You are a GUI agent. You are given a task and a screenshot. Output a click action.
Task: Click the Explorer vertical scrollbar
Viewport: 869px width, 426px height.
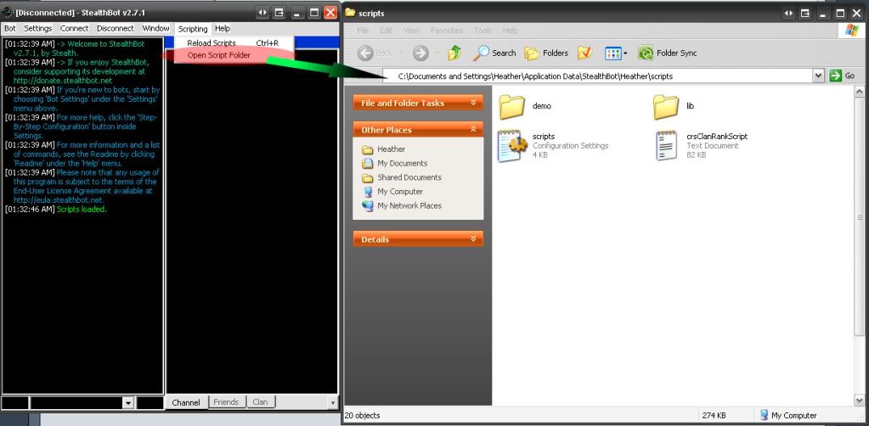click(859, 216)
